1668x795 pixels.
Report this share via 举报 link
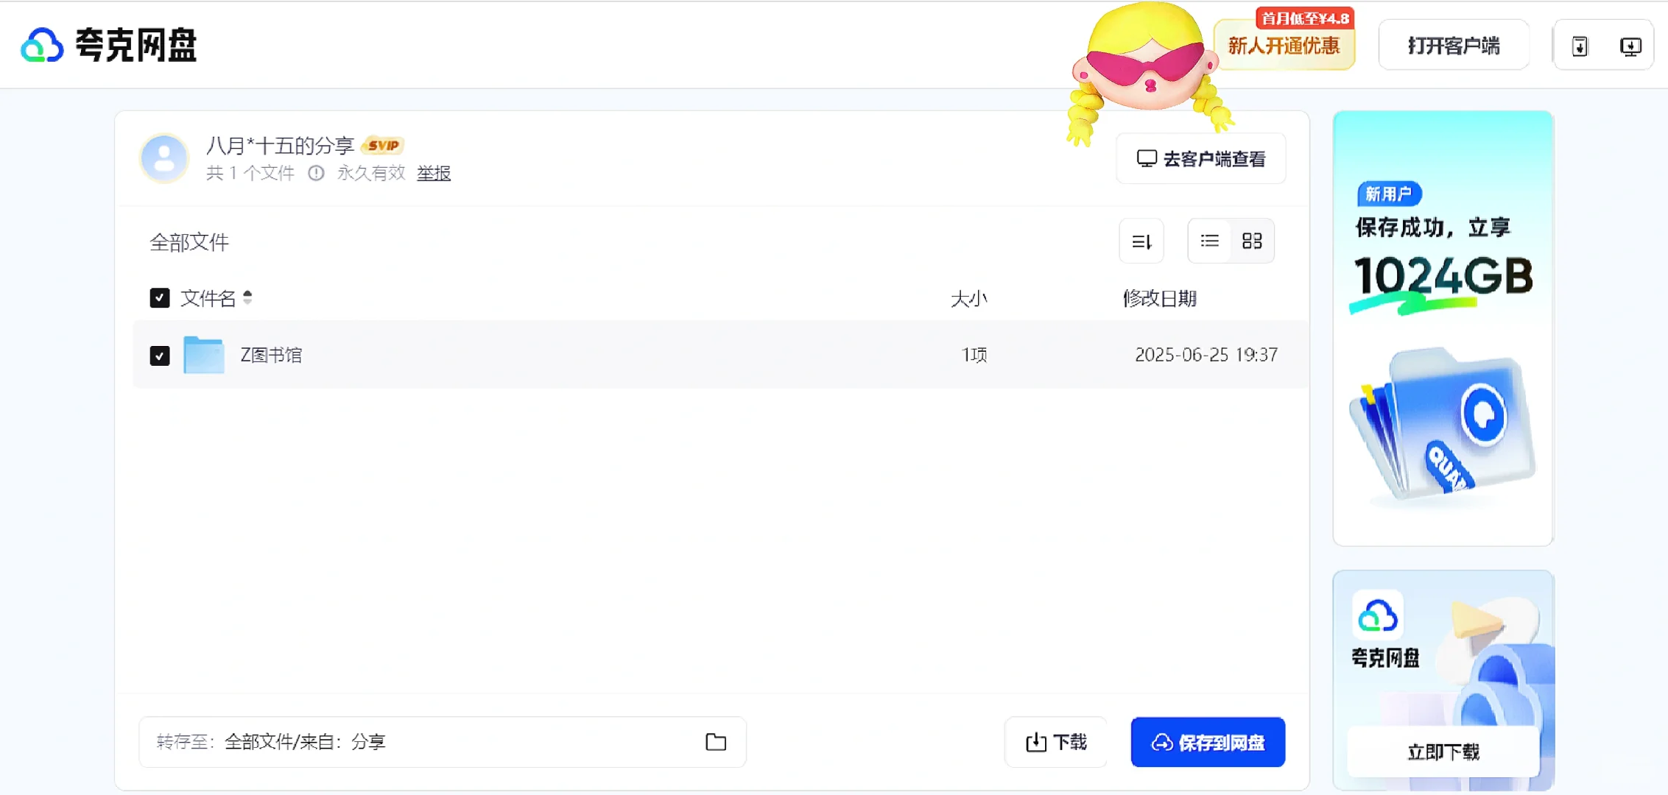point(434,173)
